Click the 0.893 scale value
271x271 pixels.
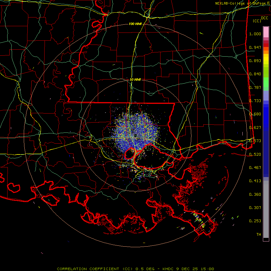click(255, 61)
